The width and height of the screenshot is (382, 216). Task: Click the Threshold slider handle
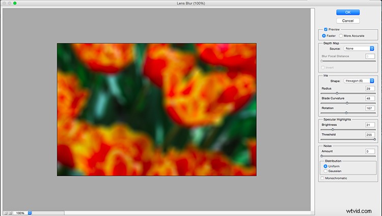[375, 139]
